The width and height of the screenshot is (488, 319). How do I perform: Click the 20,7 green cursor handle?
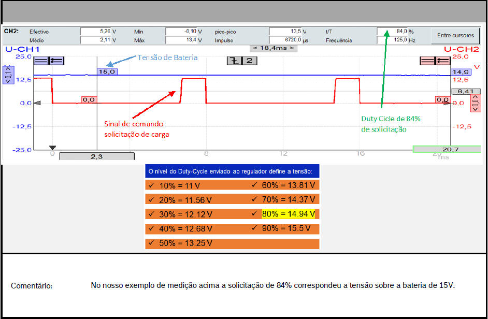[442, 149]
